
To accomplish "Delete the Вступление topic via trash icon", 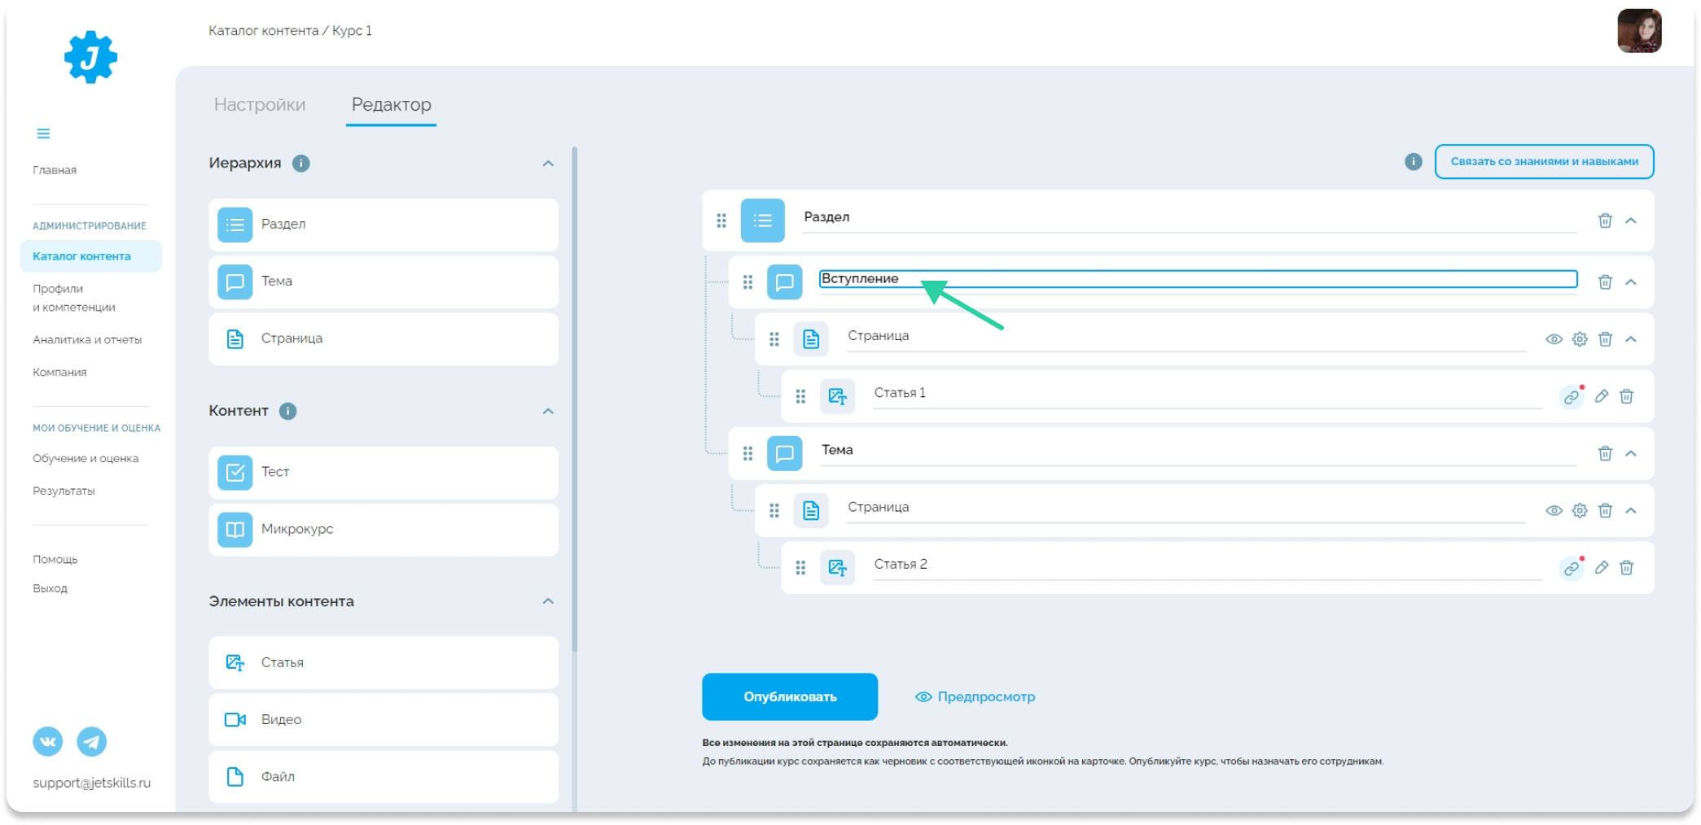I will point(1605,282).
